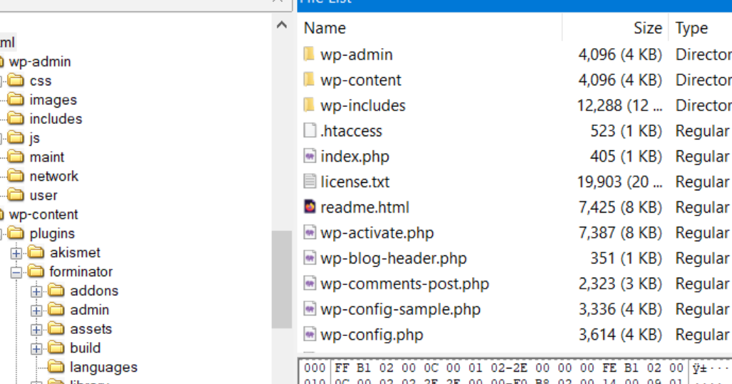The height and width of the screenshot is (384, 732).
Task: Select the assets tree folder label
Action: coord(91,329)
